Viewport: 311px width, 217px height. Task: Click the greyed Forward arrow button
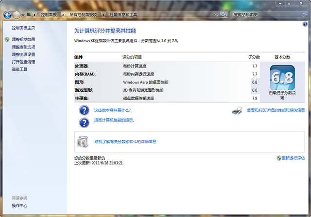17,15
